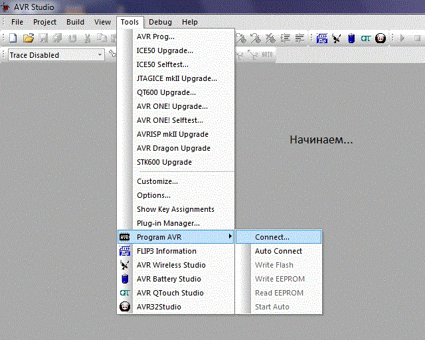Click the New File toolbar icon
Screen dimensions: 425x340
pos(13,39)
